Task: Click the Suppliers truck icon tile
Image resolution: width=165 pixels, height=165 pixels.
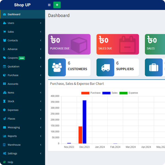Action: (105, 67)
